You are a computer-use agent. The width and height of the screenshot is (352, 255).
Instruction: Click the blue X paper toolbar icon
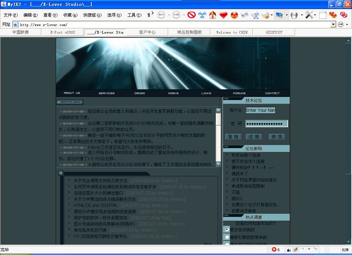(x=255, y=15)
